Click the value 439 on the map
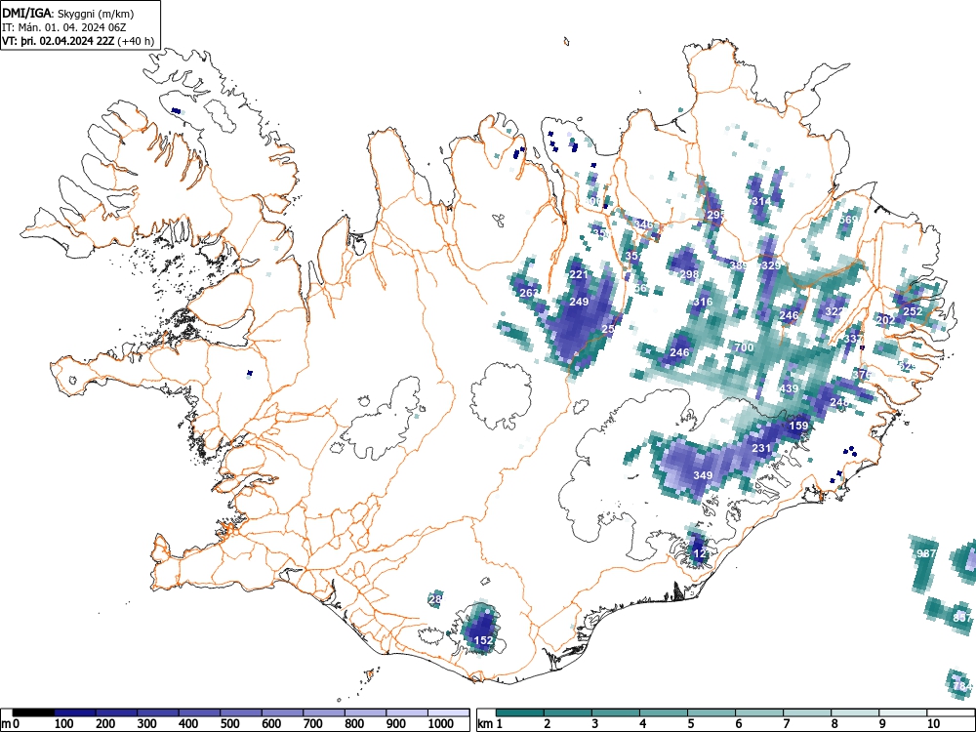 click(x=789, y=388)
